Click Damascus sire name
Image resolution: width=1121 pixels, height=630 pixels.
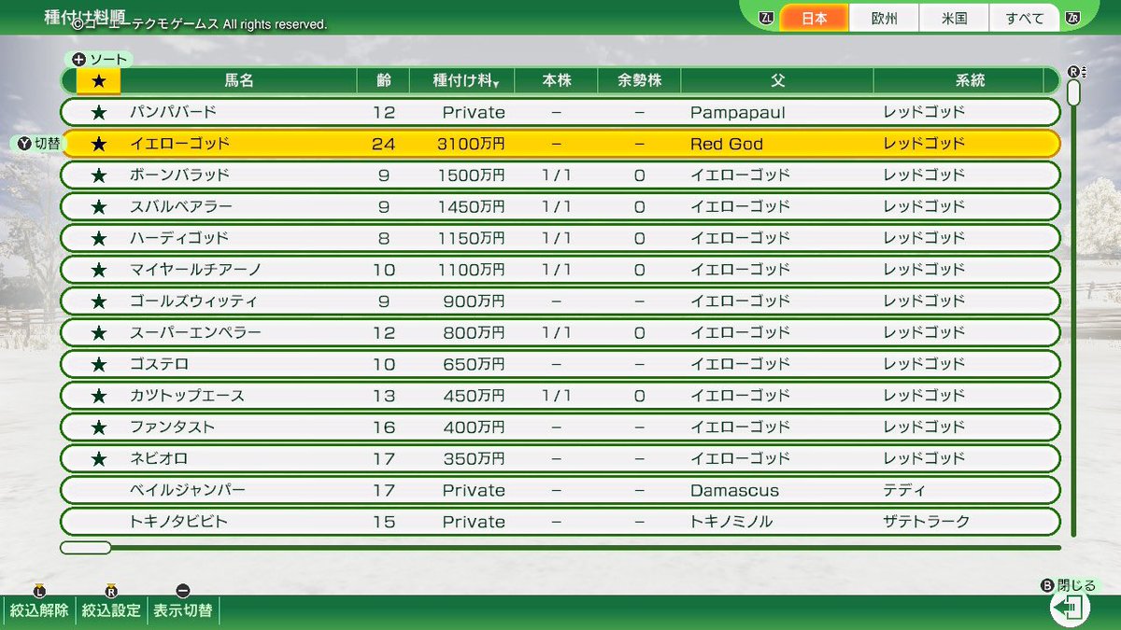click(734, 490)
